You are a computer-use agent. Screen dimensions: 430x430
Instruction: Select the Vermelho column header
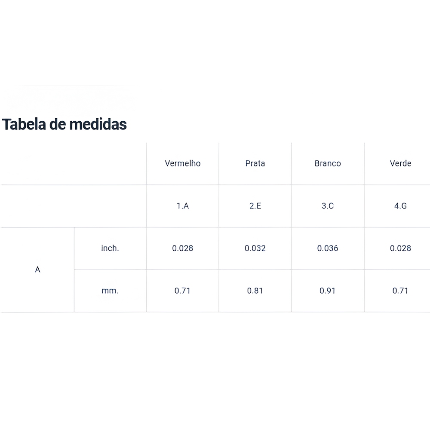pos(183,163)
